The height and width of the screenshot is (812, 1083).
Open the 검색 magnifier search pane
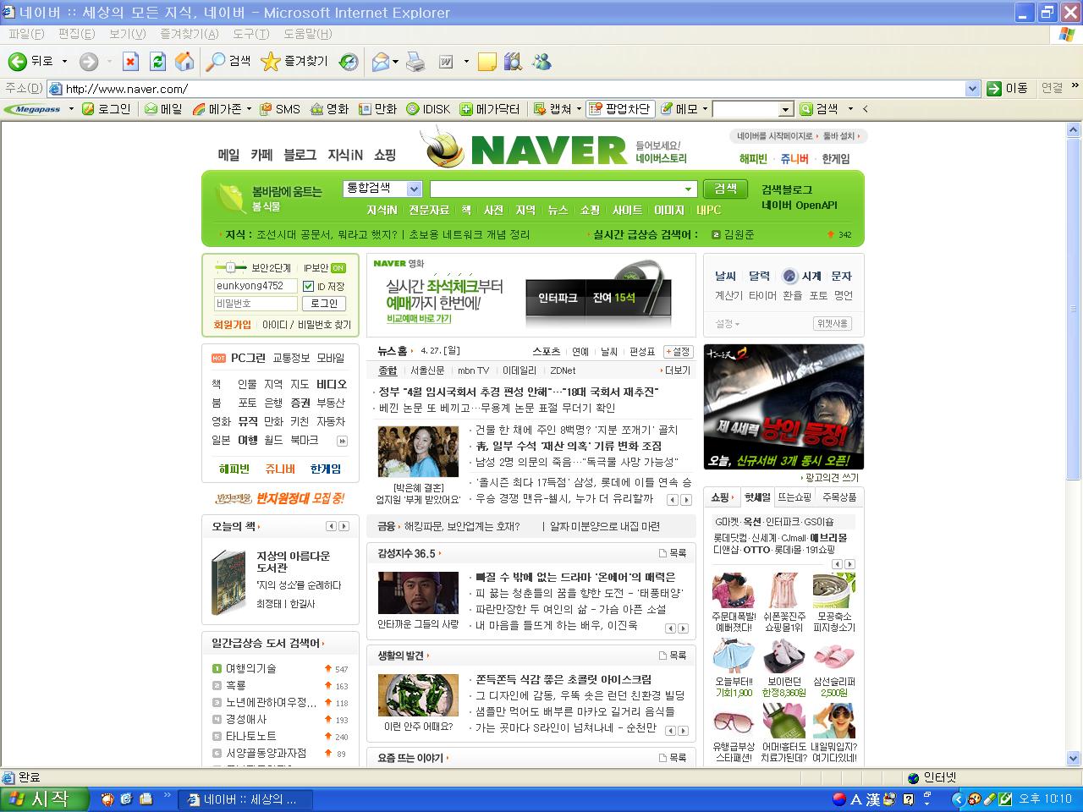(228, 61)
